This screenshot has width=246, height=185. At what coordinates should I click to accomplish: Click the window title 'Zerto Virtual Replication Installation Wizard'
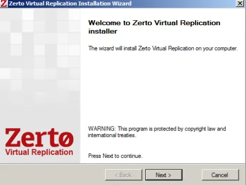[x=70, y=4]
